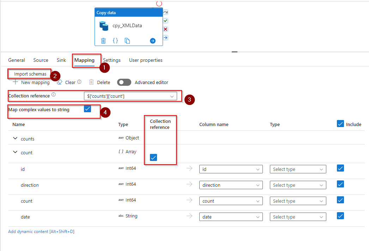This screenshot has width=369, height=251.
Task: Click the panel collapse handle bar
Action: pyautogui.click(x=234, y=52)
